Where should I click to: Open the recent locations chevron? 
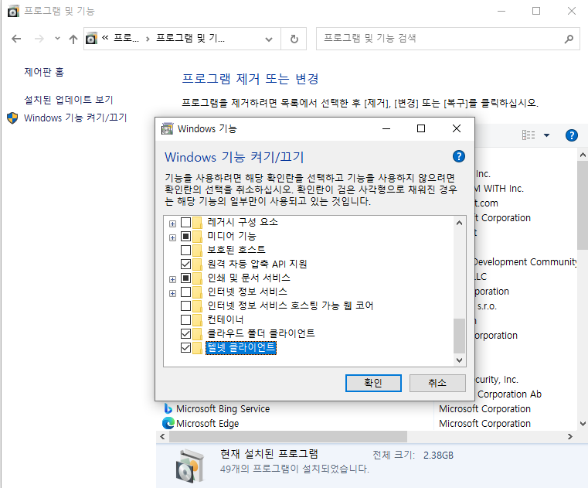[57, 39]
